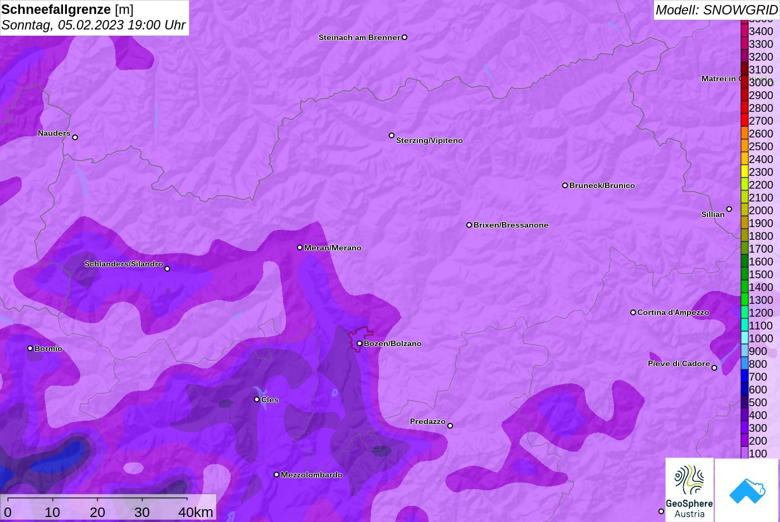Click the 3400 legend value
Screen dimensions: 780x522
tap(761, 31)
